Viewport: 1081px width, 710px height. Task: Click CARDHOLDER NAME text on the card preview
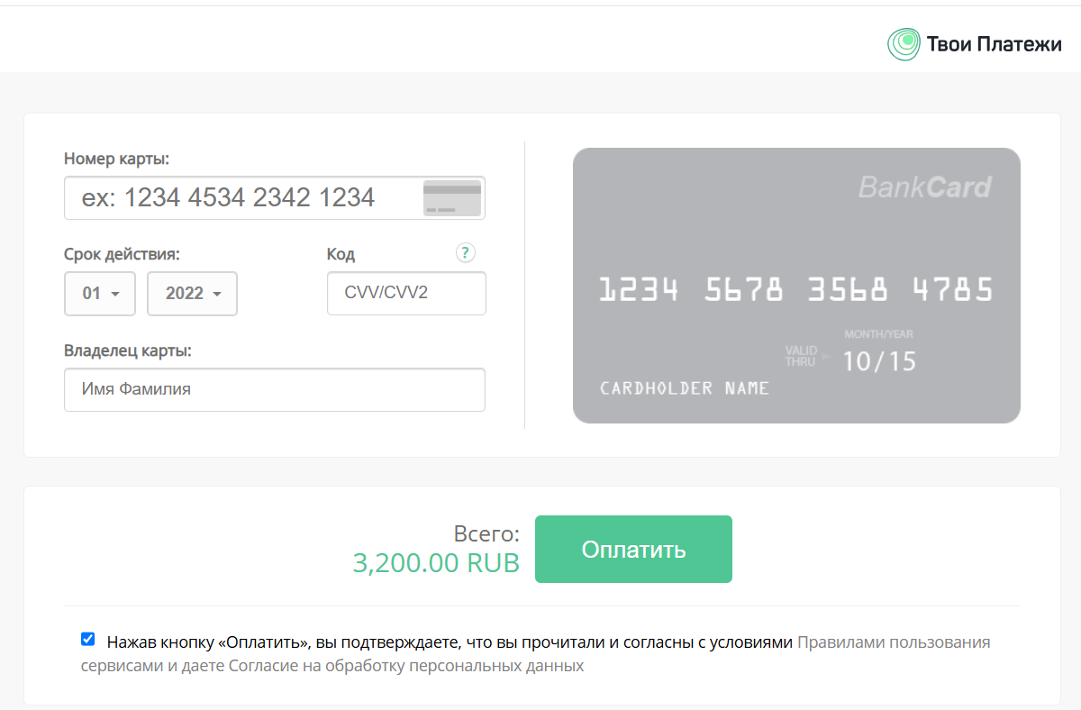(685, 388)
